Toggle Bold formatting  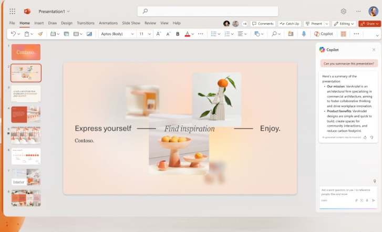tap(178, 34)
